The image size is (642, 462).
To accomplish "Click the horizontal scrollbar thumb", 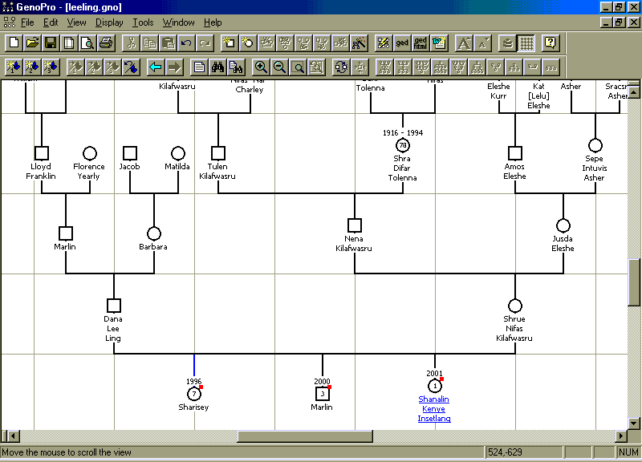I will click(x=305, y=436).
